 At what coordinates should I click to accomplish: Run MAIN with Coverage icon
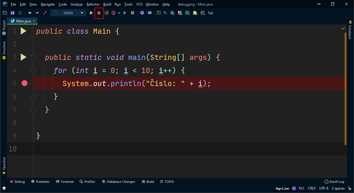[x=106, y=13]
